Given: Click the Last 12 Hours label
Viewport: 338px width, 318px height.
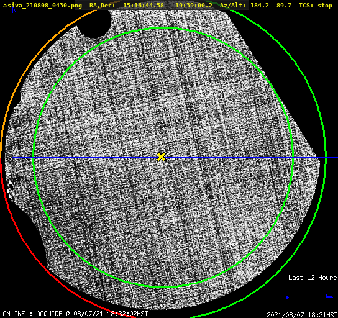Looking at the screenshot, I should [313, 278].
